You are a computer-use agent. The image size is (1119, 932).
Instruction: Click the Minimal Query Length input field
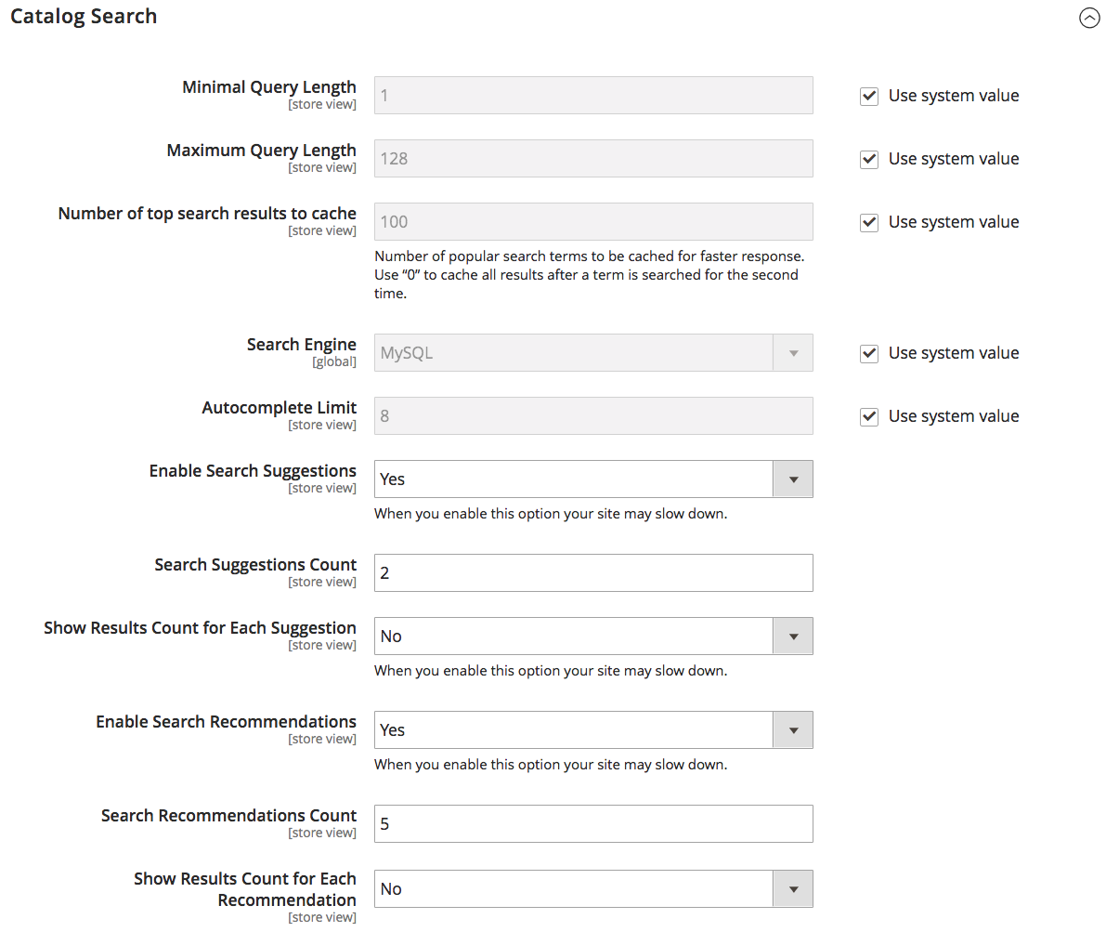pos(593,95)
